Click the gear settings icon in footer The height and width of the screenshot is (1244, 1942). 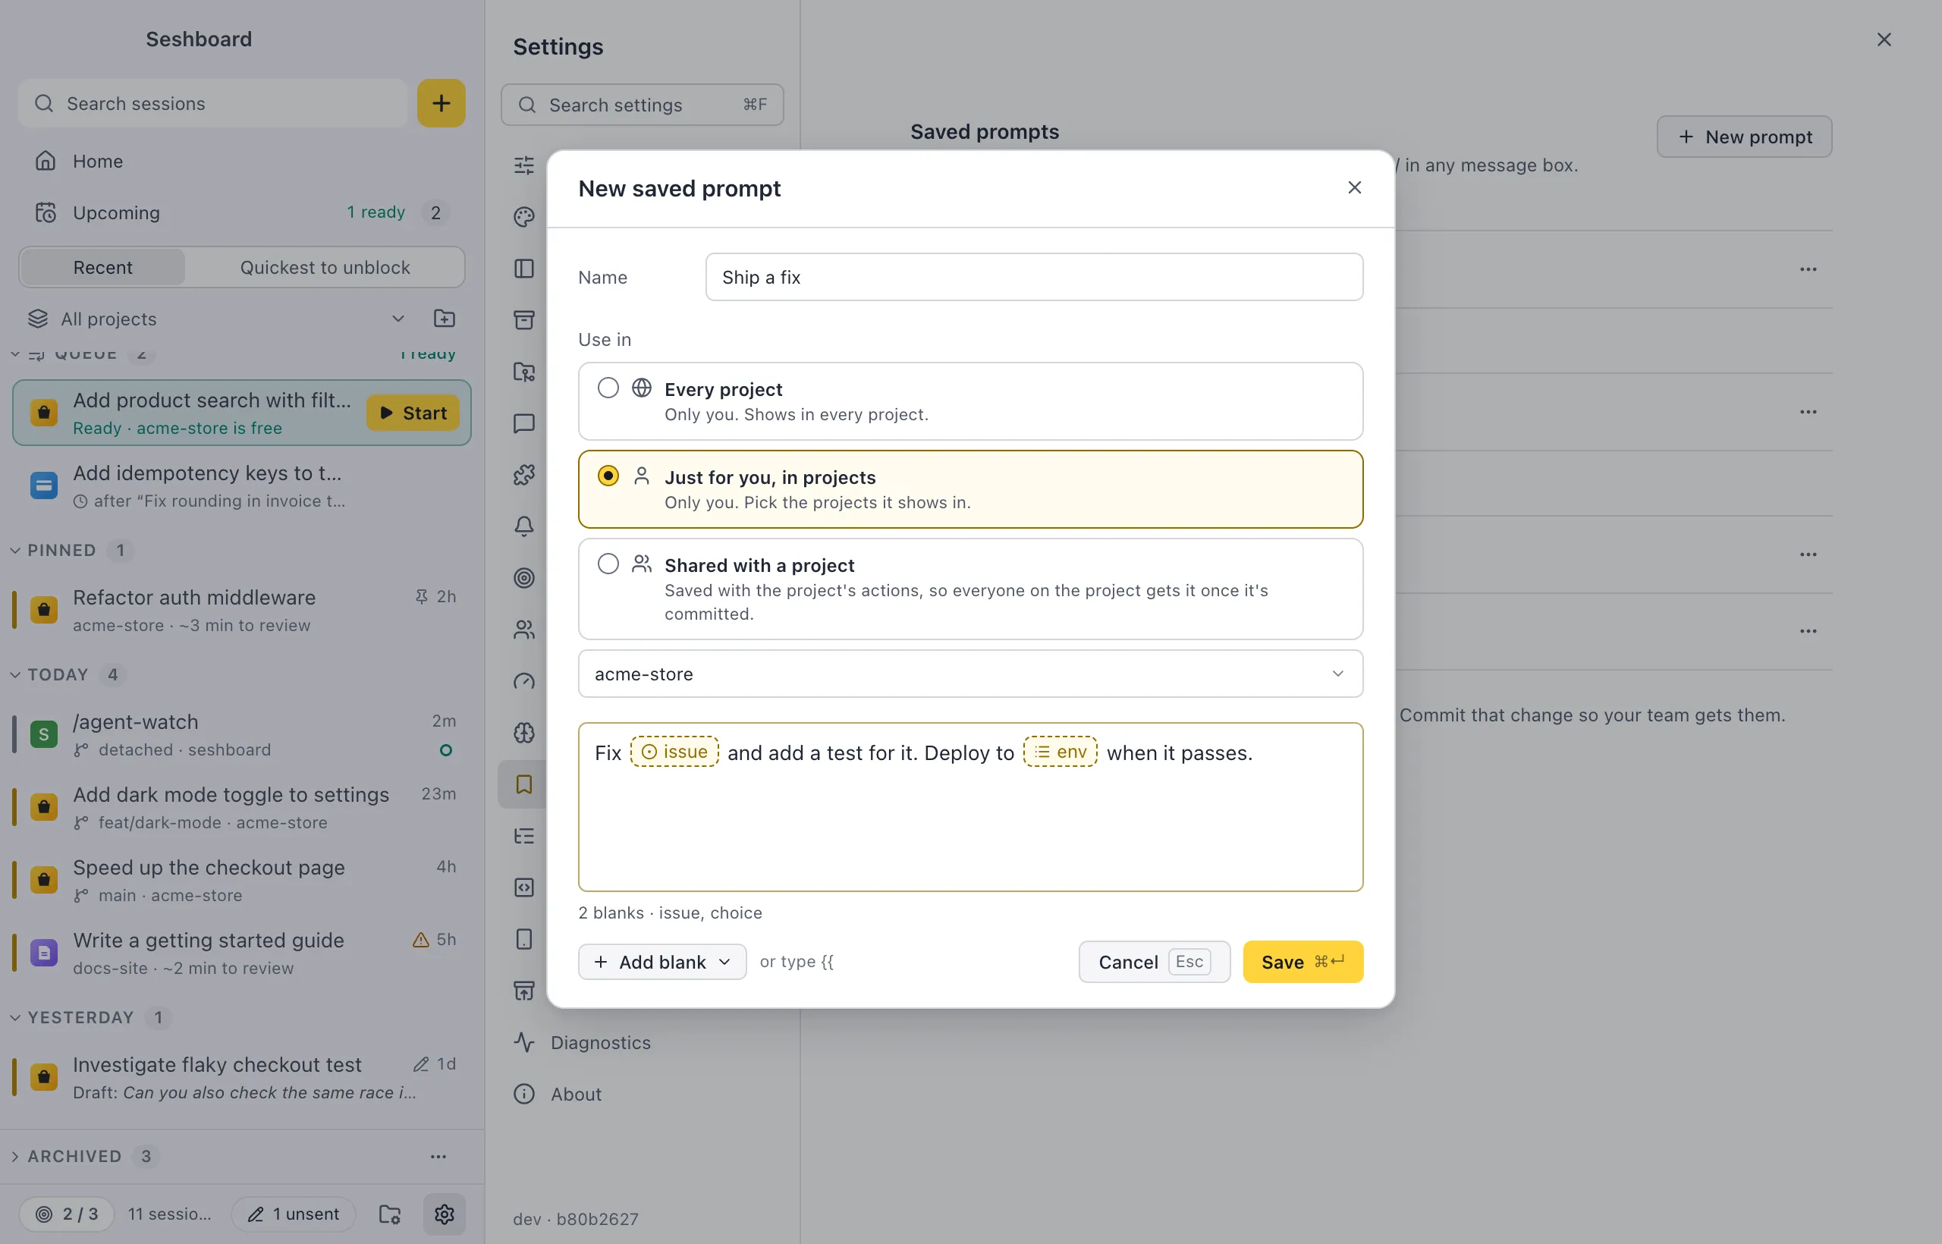445,1214
